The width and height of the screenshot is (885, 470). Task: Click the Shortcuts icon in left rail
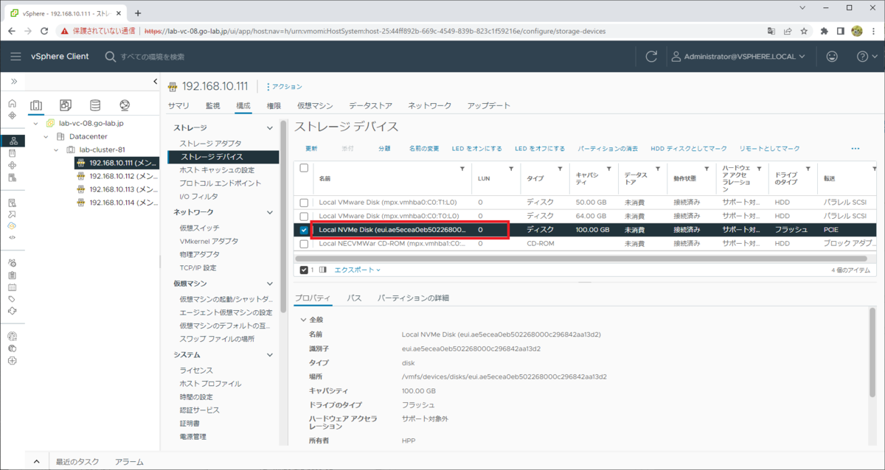(x=12, y=116)
